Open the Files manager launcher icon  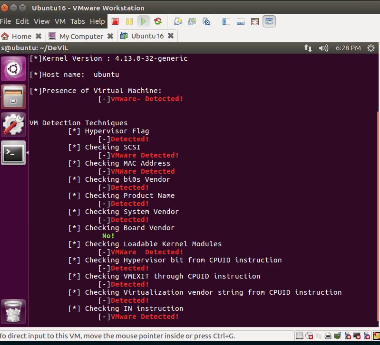click(x=13, y=97)
